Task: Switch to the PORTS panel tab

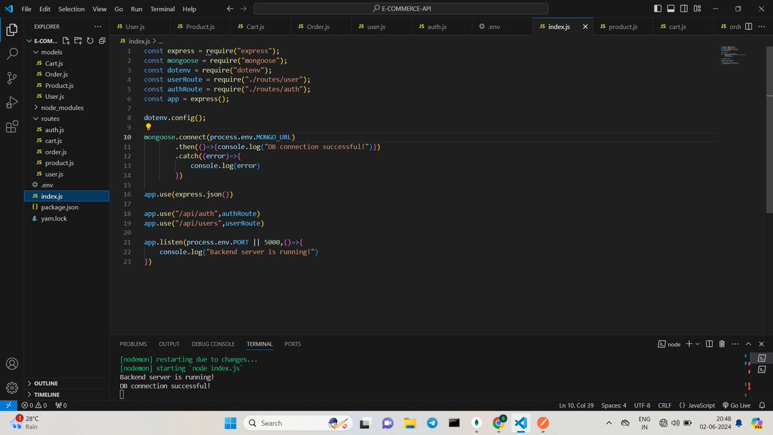Action: pos(292,344)
